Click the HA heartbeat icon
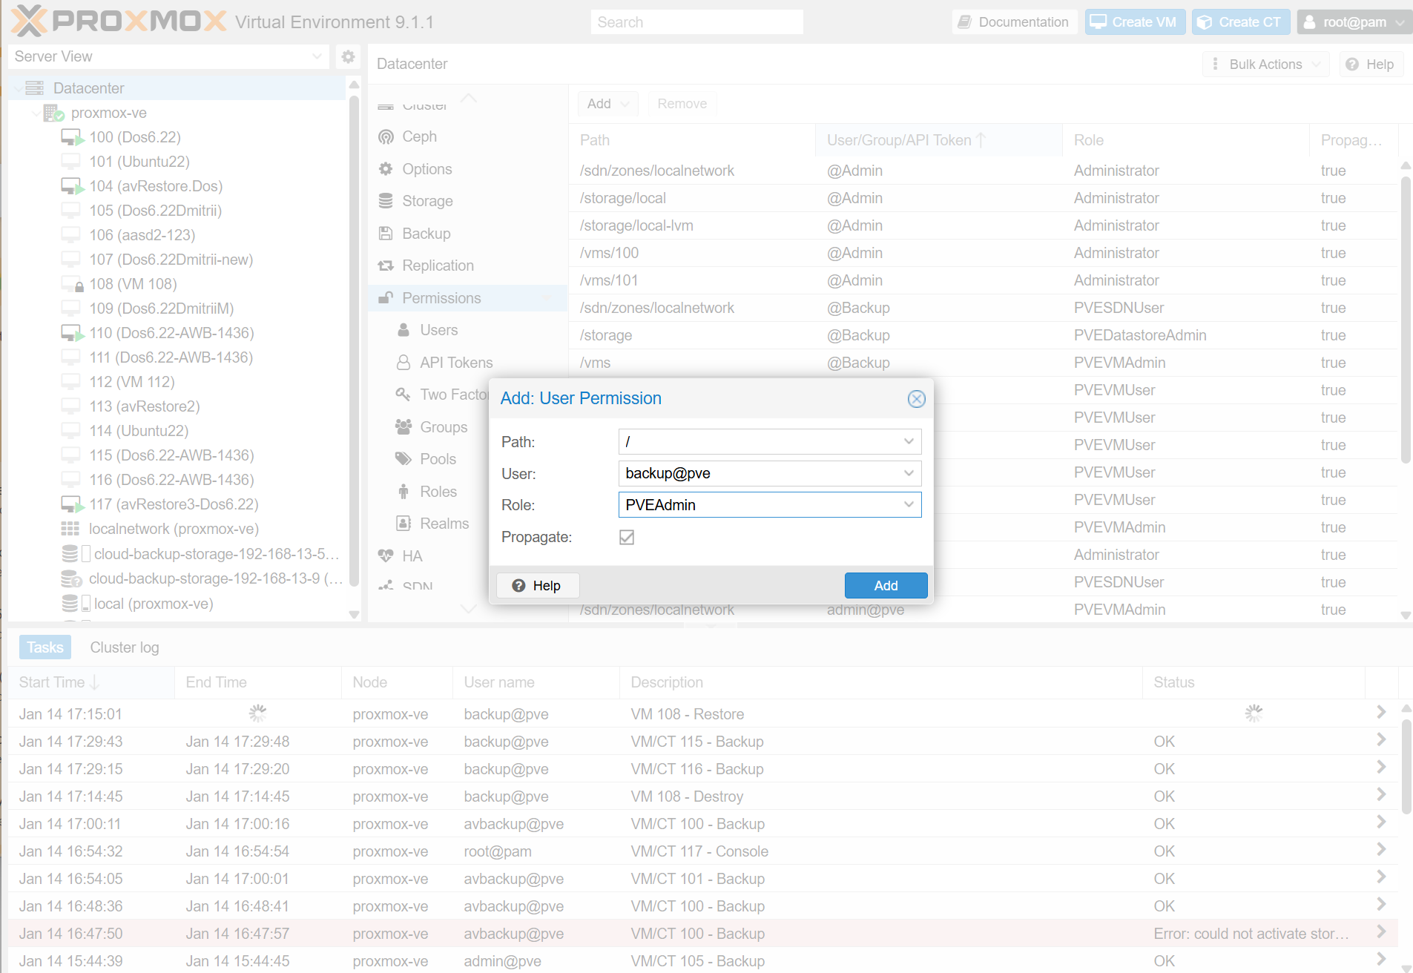This screenshot has width=1413, height=973. click(386, 556)
